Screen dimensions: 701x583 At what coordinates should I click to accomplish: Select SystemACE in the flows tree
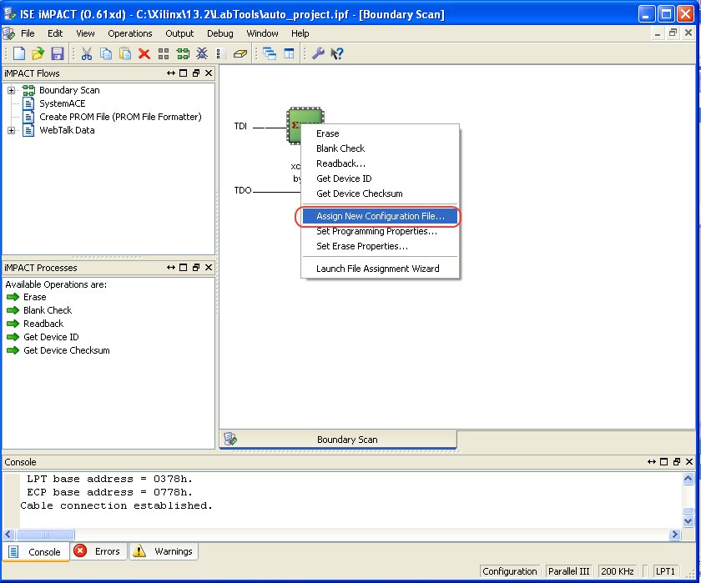[62, 103]
